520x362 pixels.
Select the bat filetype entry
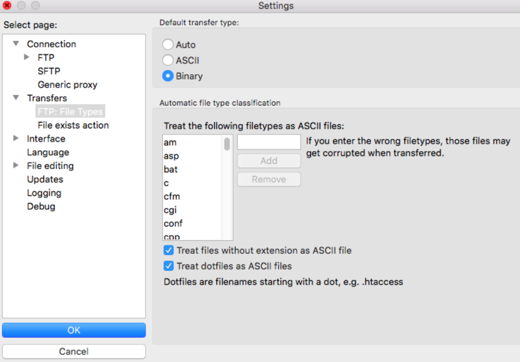[171, 170]
